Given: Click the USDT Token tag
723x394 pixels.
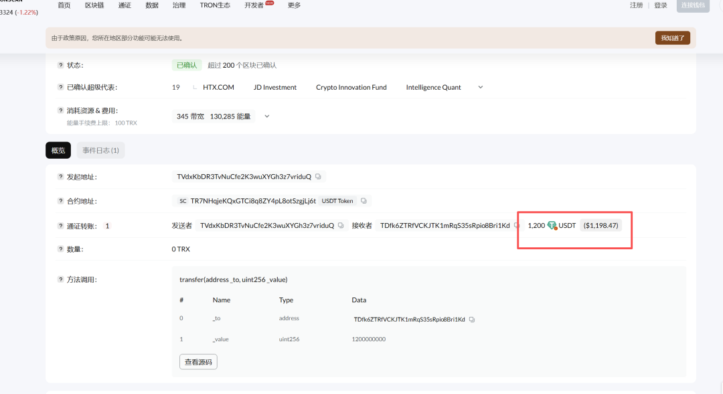Looking at the screenshot, I should click(x=337, y=201).
